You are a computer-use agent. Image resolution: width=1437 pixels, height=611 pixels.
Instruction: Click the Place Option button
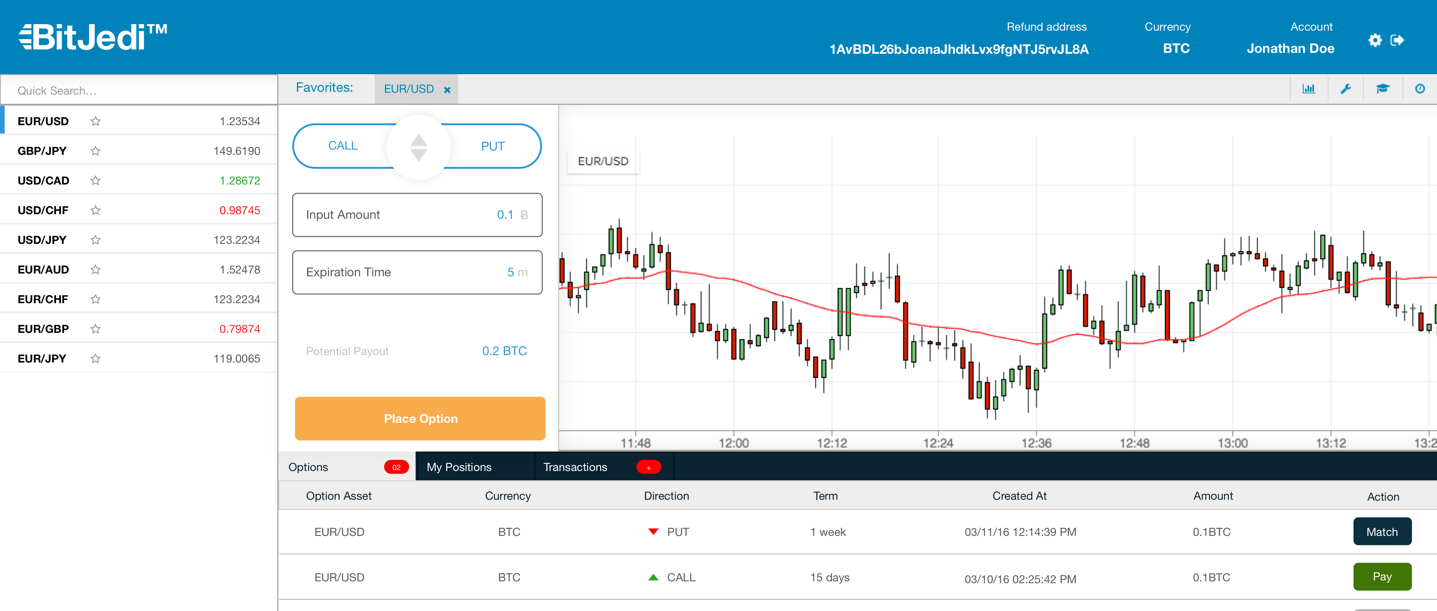tap(420, 418)
